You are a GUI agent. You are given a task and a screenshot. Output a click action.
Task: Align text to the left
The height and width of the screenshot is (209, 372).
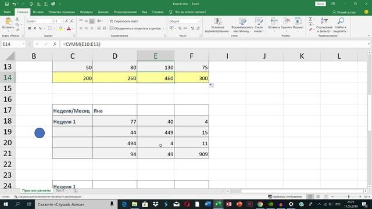pos(81,28)
